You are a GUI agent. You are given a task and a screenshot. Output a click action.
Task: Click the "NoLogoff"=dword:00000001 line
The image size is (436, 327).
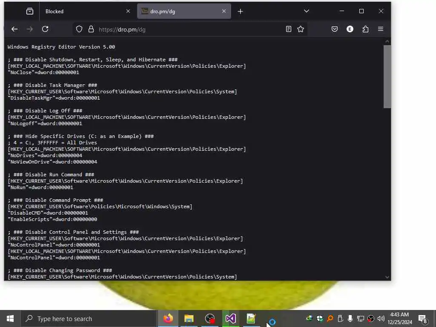(x=45, y=124)
